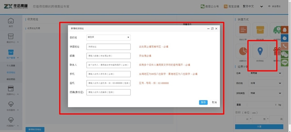Open 消费流水 pie chart shortcut
Screen dimensions: 291x132
coord(243,51)
